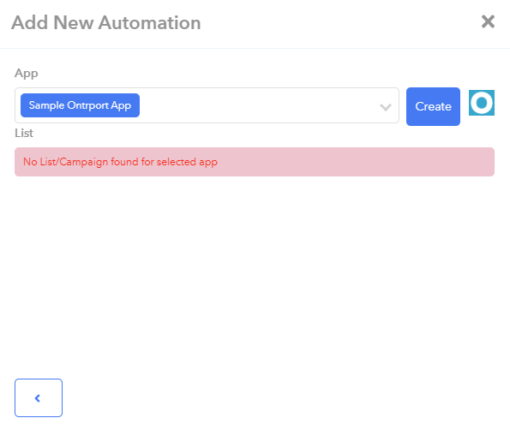The width and height of the screenshot is (510, 424).
Task: Click the No List/Campaign found alert
Action: (255, 162)
